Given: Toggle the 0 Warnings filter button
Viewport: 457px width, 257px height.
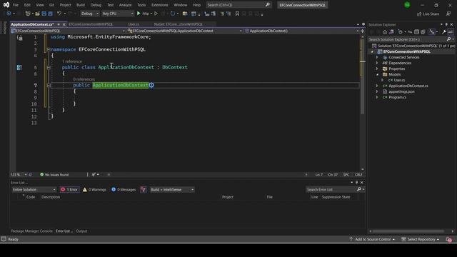Looking at the screenshot, I should [94, 189].
